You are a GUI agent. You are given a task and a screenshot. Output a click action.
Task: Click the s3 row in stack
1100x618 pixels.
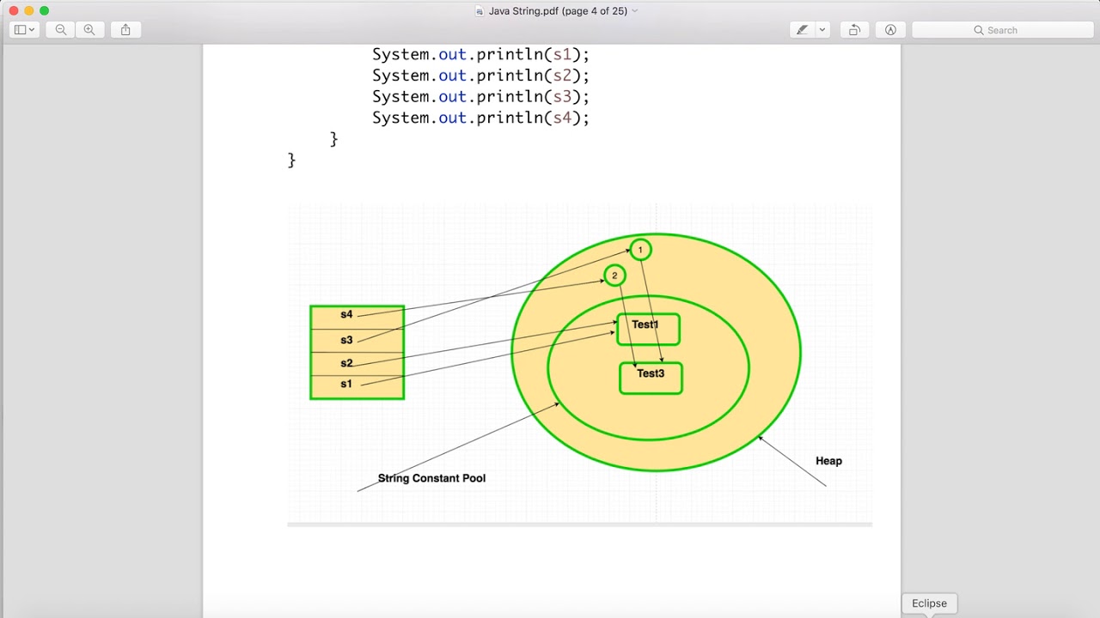tap(357, 341)
